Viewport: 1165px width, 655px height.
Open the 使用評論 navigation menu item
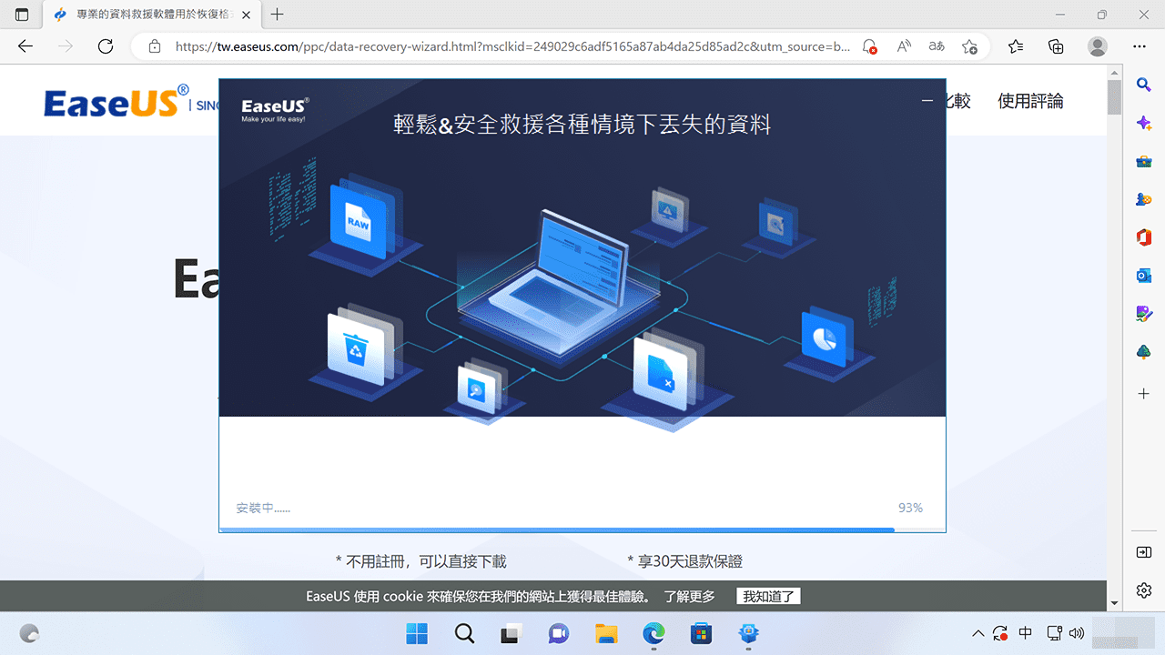(x=1030, y=101)
